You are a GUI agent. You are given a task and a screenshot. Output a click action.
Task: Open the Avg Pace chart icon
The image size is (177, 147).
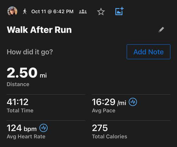click(x=133, y=102)
